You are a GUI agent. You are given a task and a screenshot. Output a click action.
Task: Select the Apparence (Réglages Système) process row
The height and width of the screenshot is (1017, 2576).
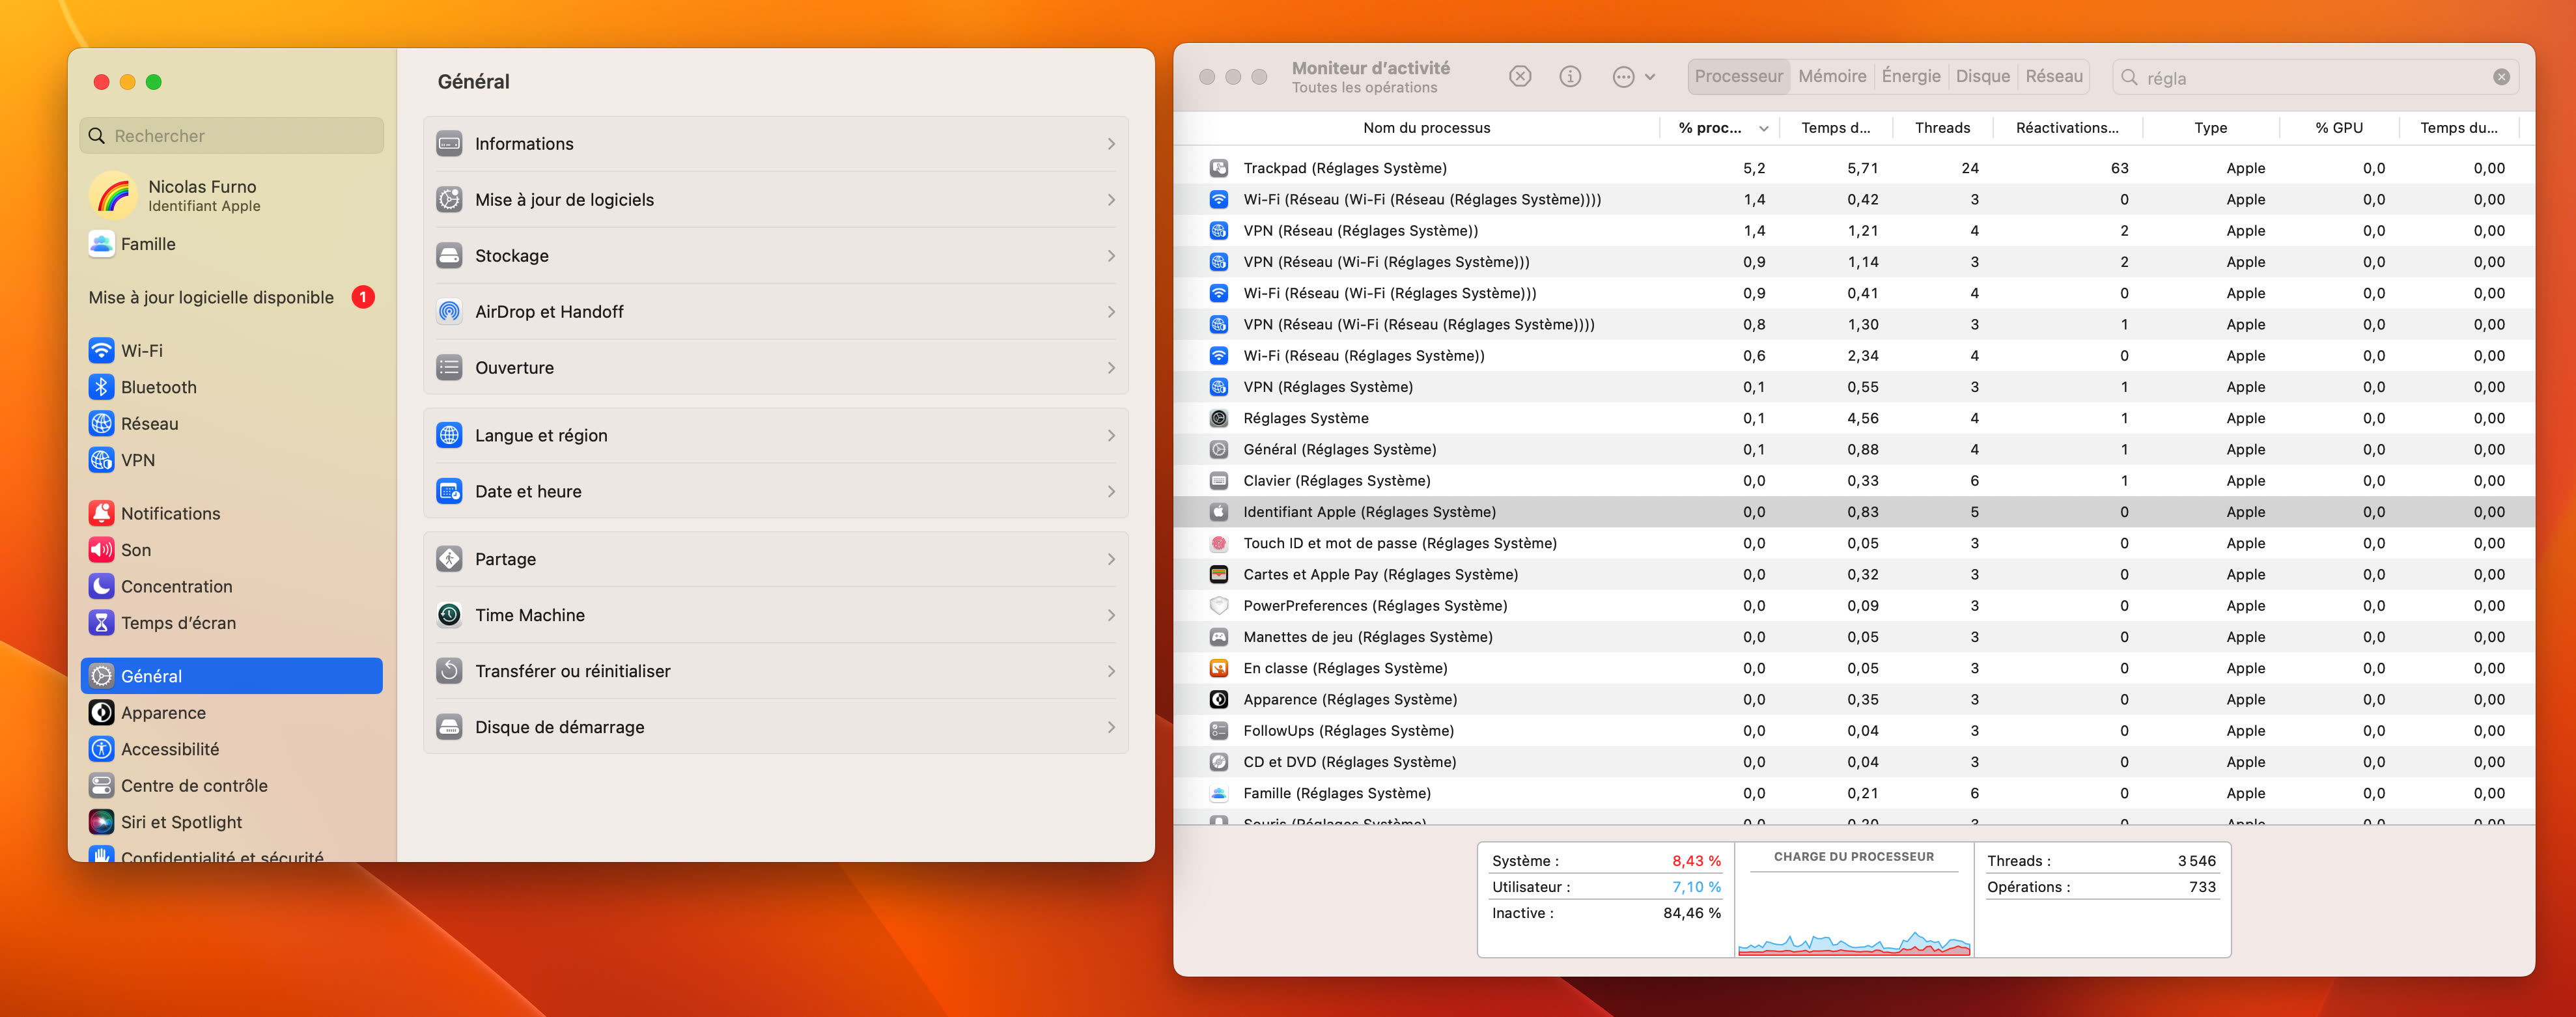tap(1854, 699)
